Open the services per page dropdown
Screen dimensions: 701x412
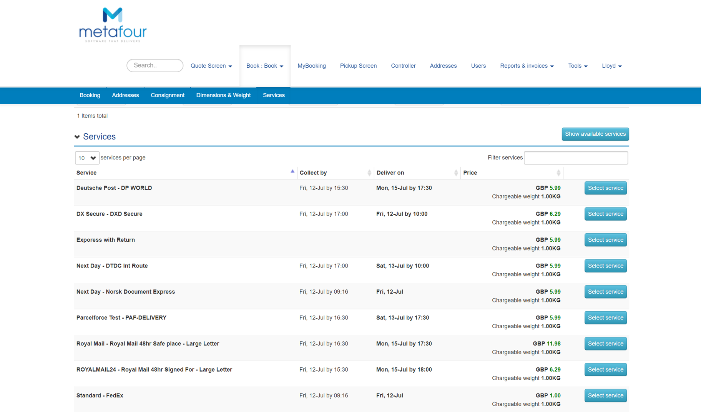(87, 158)
